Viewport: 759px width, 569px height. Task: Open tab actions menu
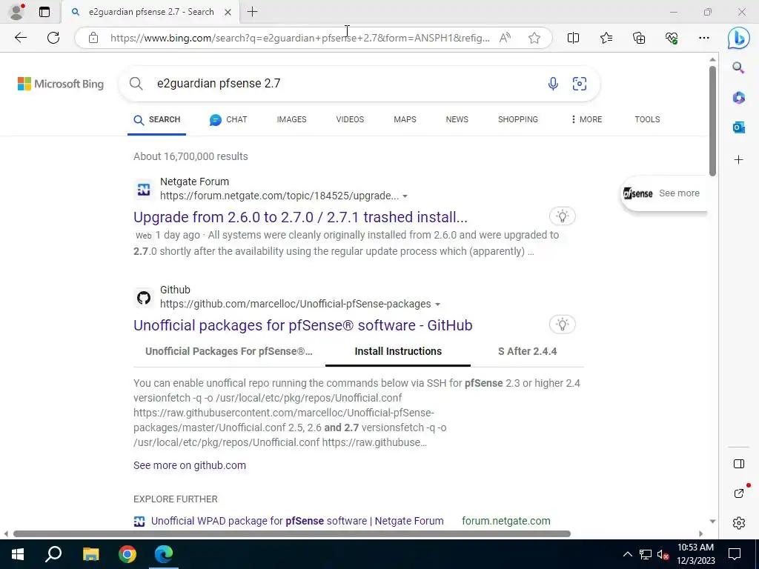[44, 12]
